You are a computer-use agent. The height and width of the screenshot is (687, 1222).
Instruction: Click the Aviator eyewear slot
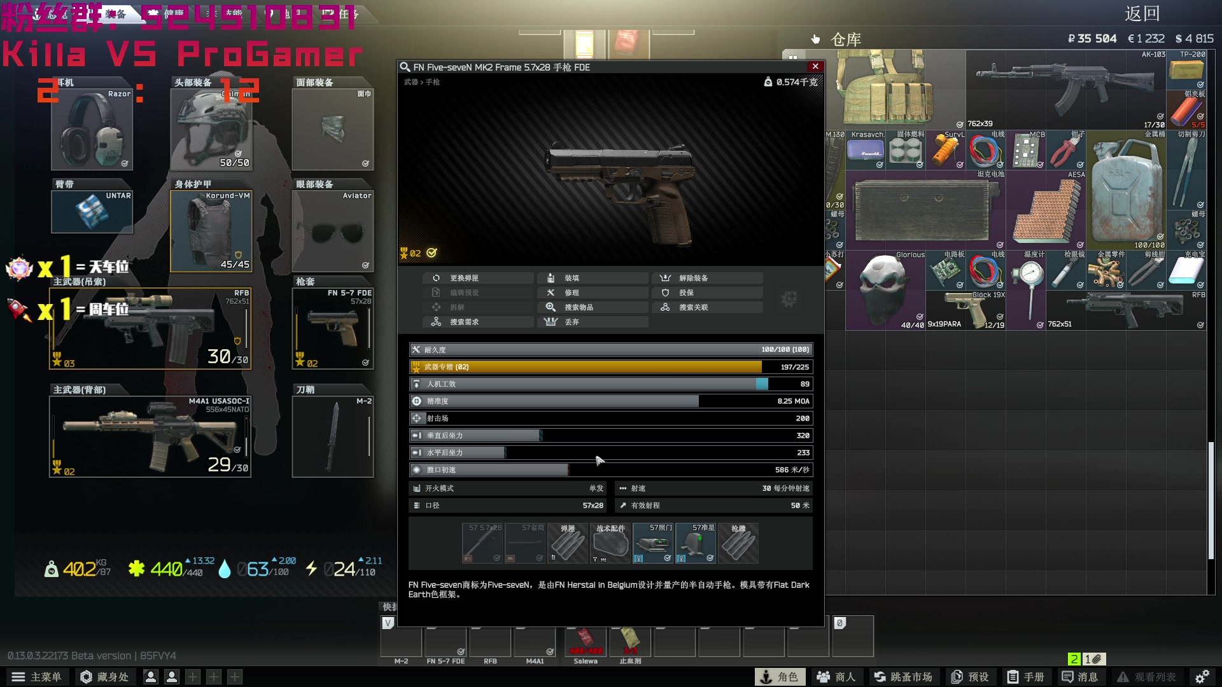pyautogui.click(x=332, y=231)
